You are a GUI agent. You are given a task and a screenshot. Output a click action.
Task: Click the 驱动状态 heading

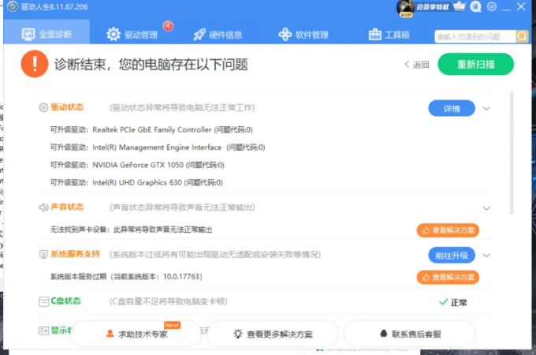click(x=67, y=107)
